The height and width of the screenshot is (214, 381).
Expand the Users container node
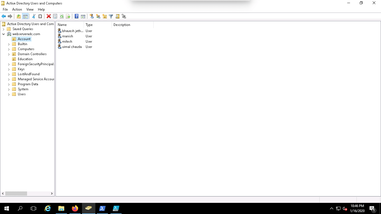(x=9, y=94)
